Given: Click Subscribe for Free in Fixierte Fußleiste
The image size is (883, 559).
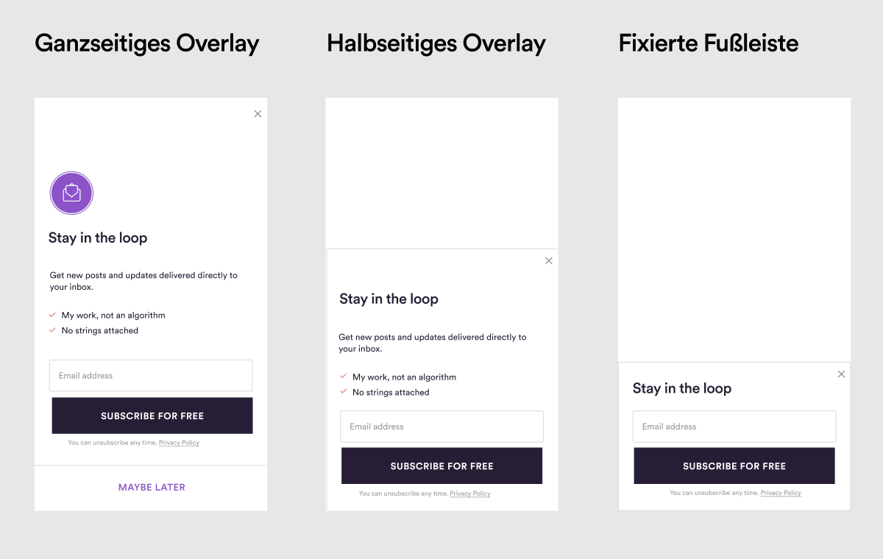Looking at the screenshot, I should [734, 466].
